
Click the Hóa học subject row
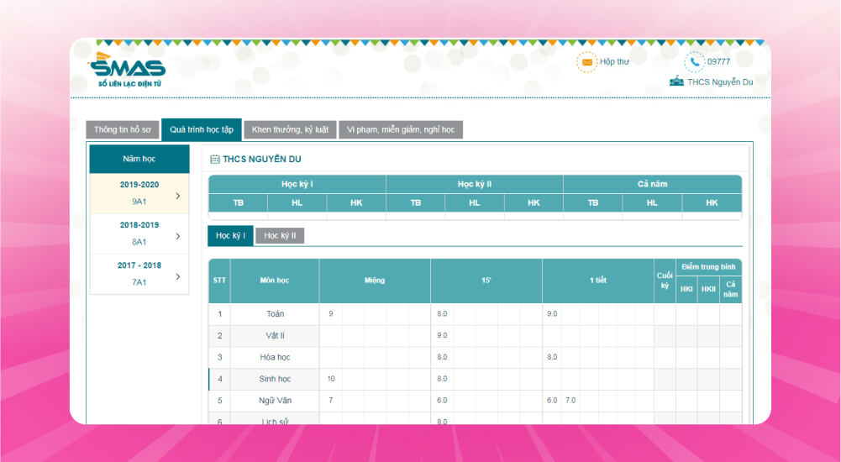[476, 358]
